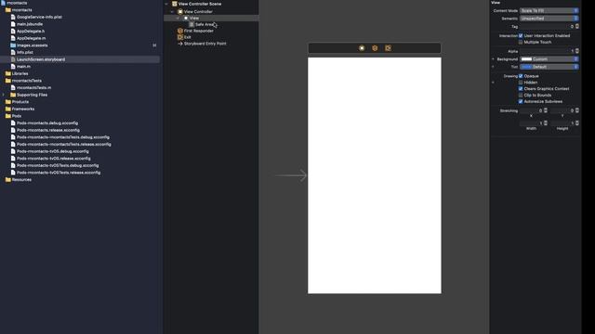Click the main.m file icon
This screenshot has width=595, height=334.
13,66
